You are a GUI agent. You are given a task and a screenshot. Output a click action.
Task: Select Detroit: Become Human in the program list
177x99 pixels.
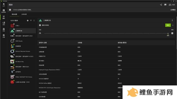pos(23,51)
